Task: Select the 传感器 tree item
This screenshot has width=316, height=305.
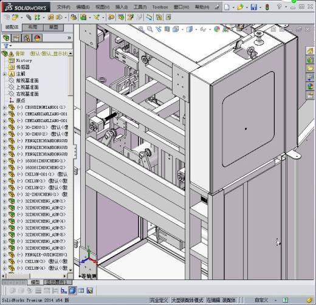Action: (22, 67)
